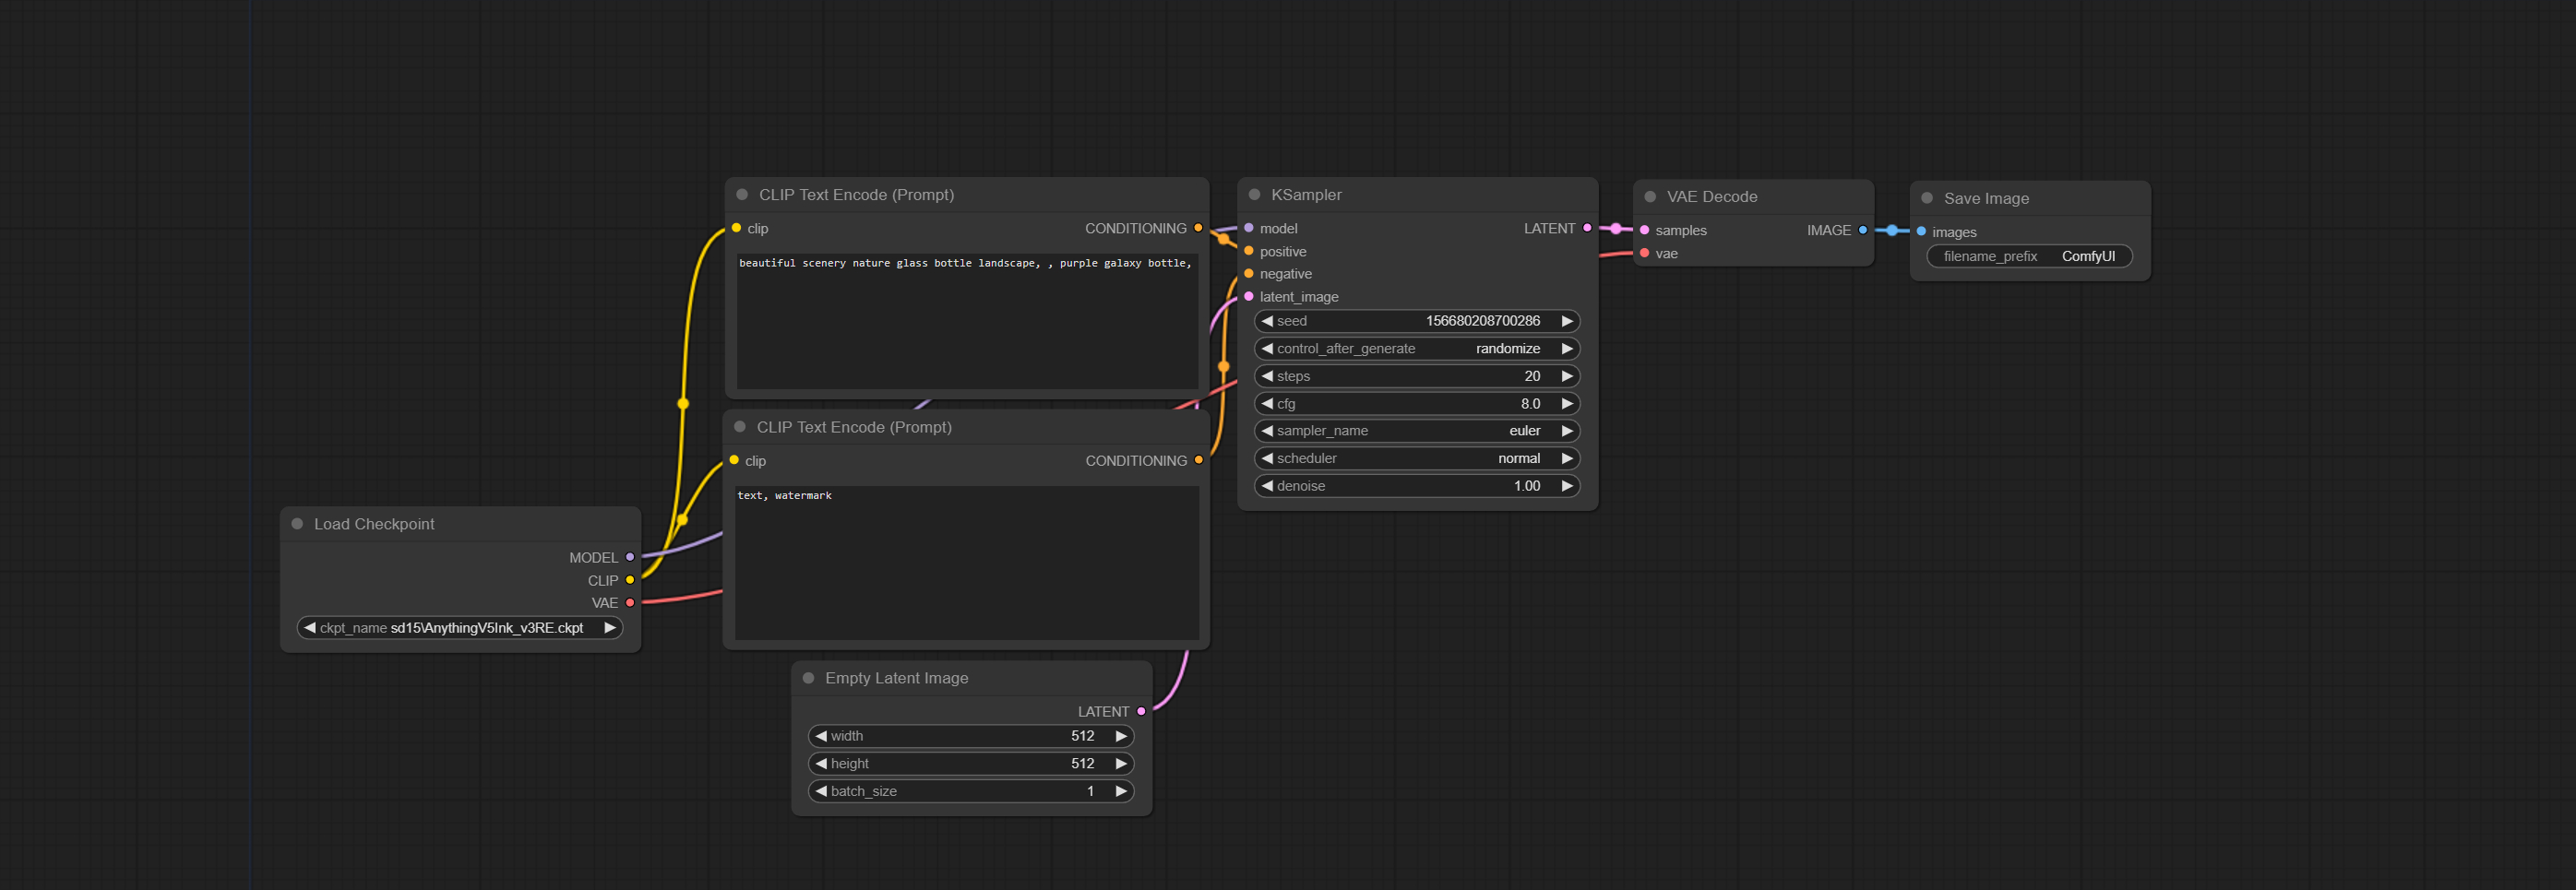
Task: Click the clip input socket of the positive prompt node
Action: coord(737,228)
